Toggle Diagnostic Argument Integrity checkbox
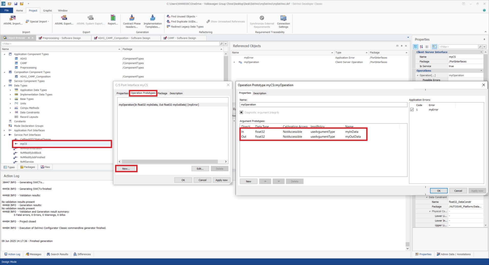The image size is (489, 265). tap(241, 113)
